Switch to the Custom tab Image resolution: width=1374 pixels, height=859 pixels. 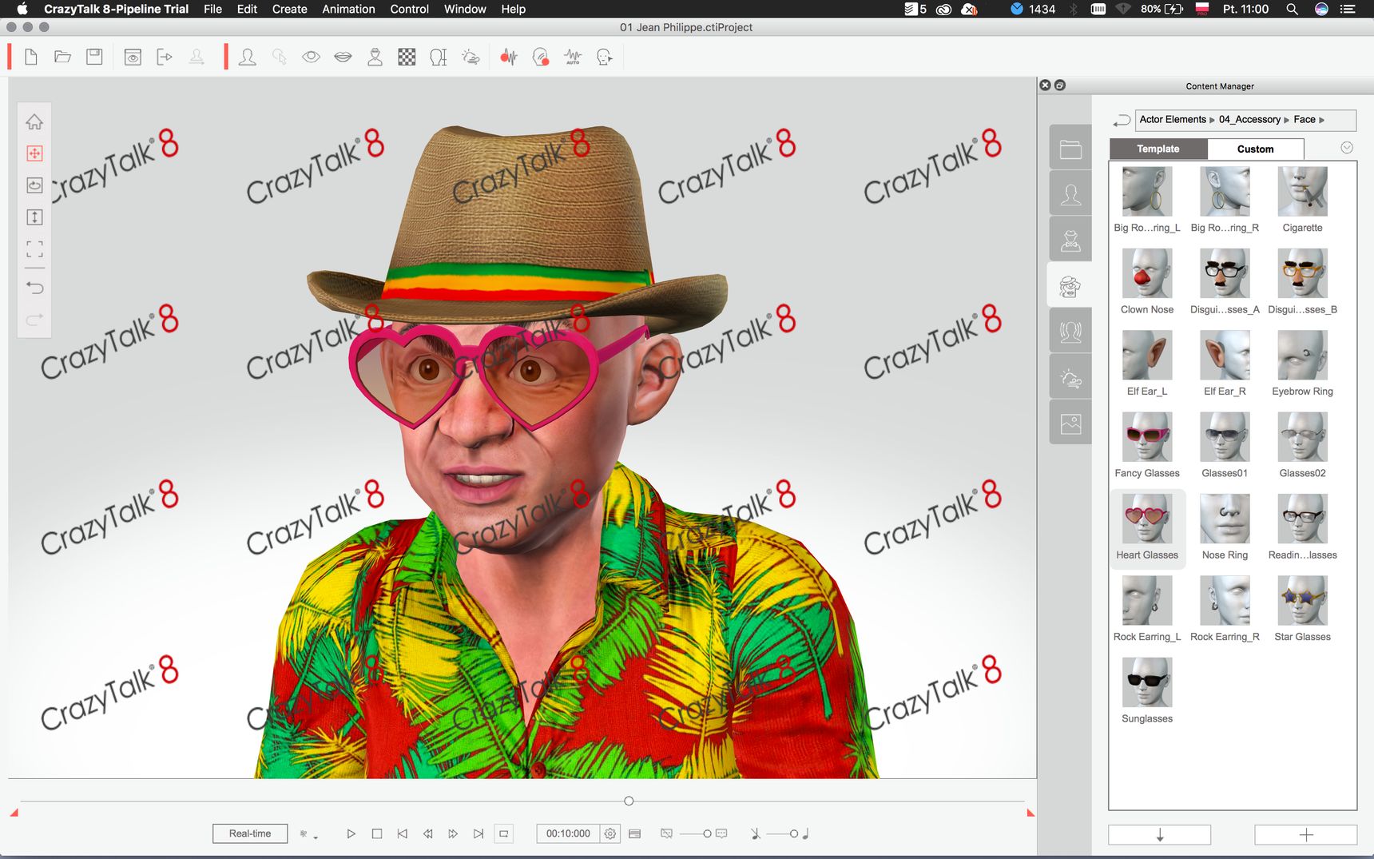click(1255, 149)
